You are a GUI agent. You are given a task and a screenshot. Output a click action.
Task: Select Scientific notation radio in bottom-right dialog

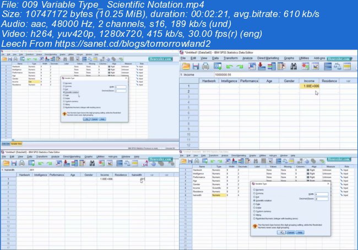254,200
